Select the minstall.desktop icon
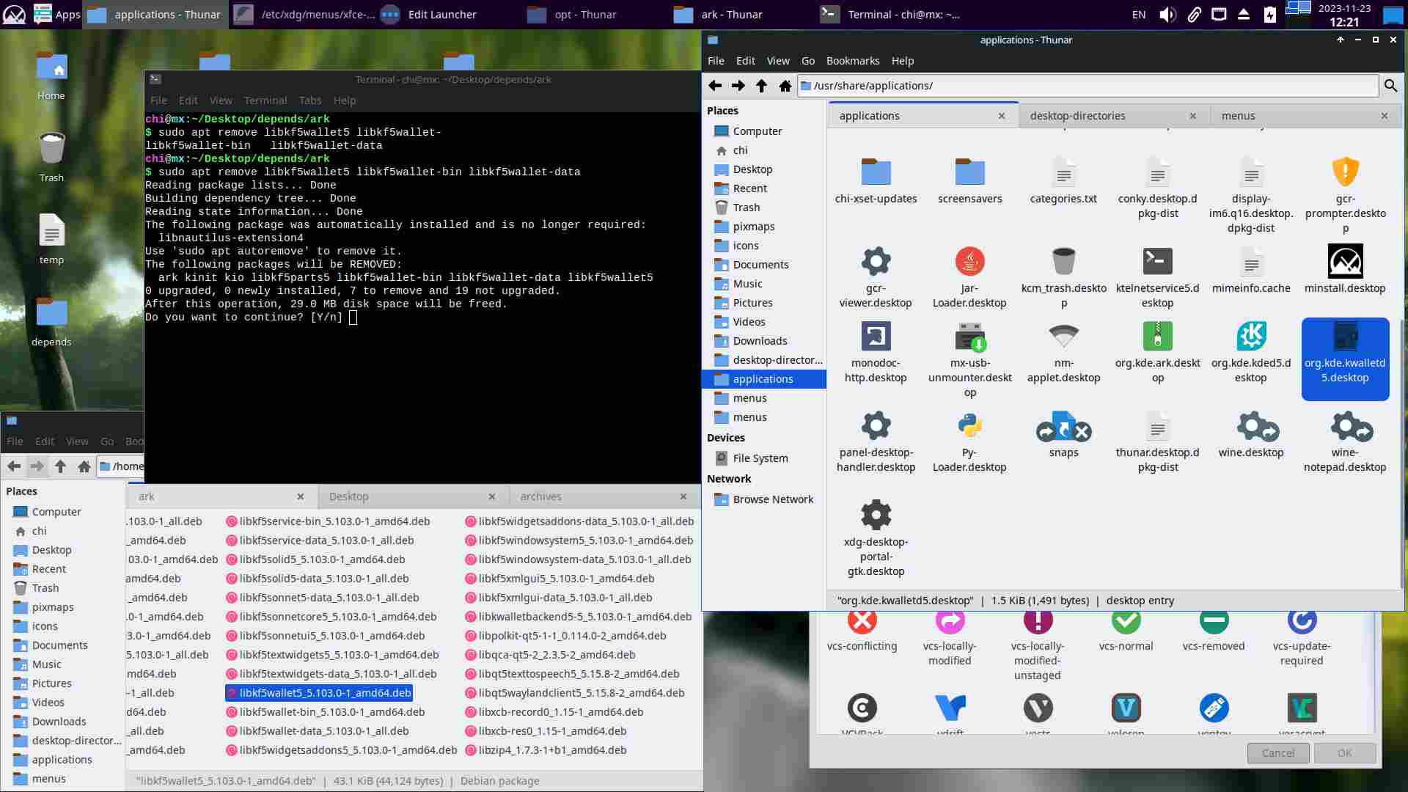The height and width of the screenshot is (792, 1408). (1344, 263)
